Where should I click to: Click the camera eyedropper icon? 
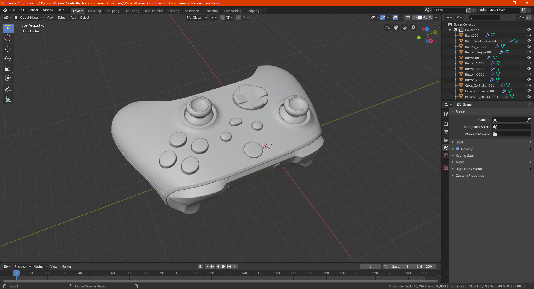[x=529, y=120]
